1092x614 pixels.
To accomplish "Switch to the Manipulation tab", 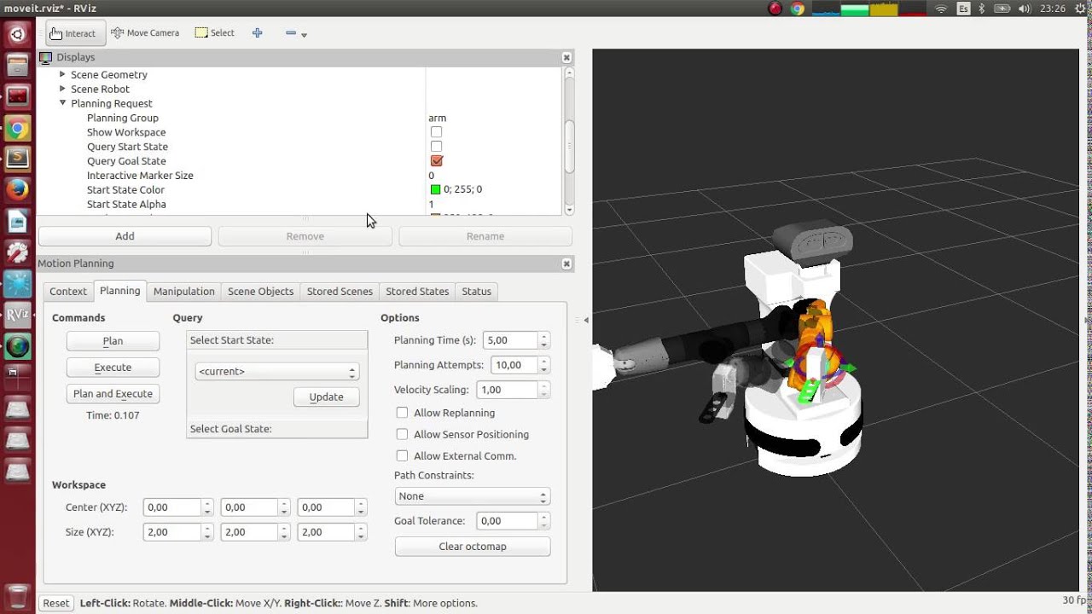I will point(184,292).
